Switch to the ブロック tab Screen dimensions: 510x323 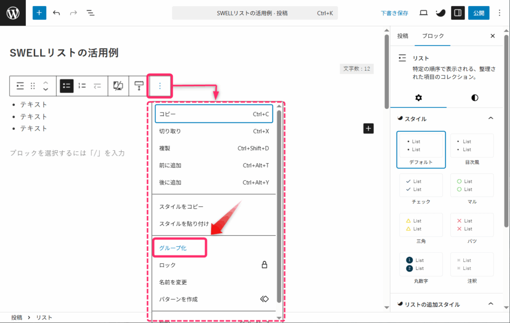(433, 36)
